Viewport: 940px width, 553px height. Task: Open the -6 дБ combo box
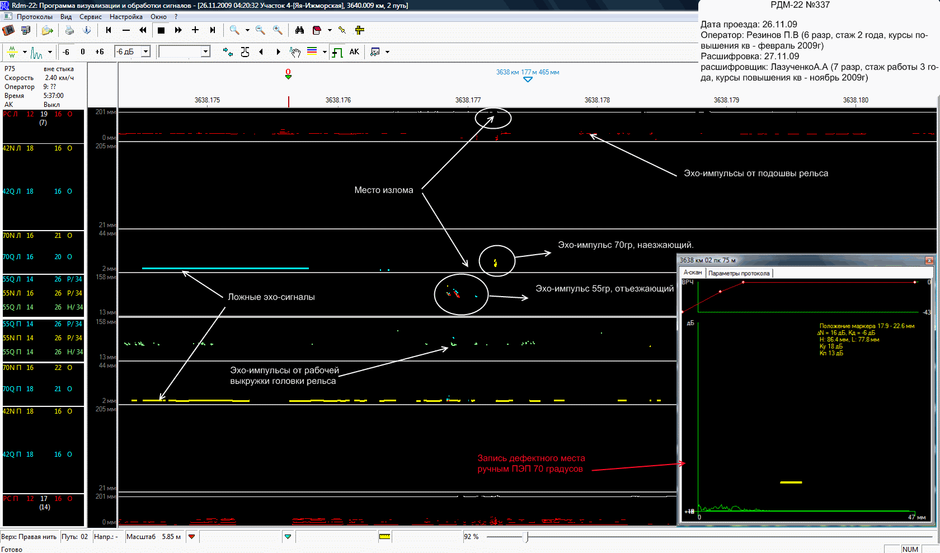click(133, 52)
